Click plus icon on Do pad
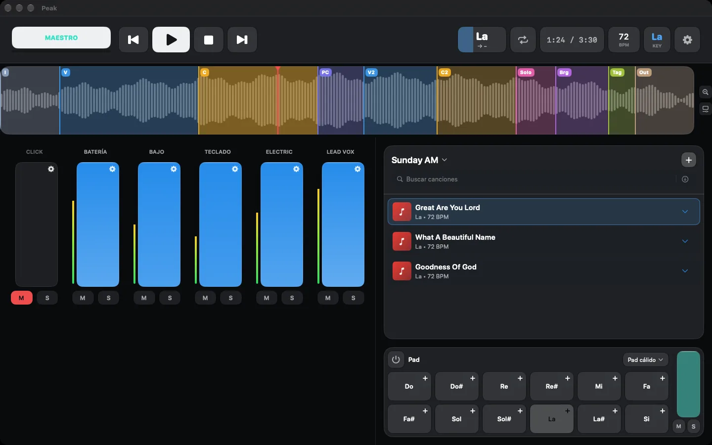This screenshot has height=445, width=712. click(425, 378)
